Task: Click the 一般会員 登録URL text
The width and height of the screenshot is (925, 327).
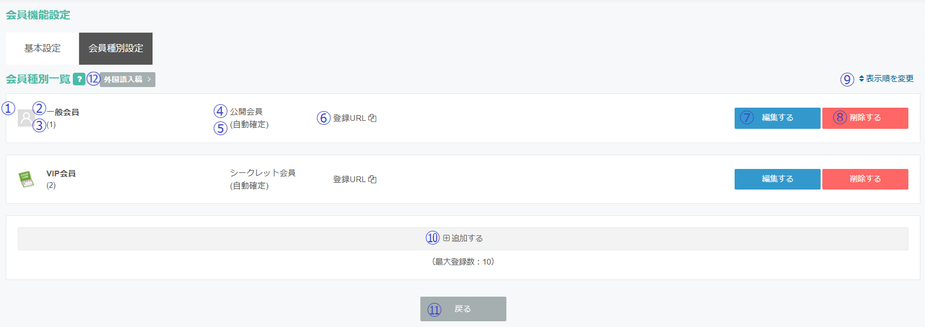Action: click(349, 118)
